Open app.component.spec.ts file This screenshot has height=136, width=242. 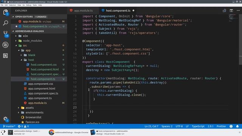(39, 93)
